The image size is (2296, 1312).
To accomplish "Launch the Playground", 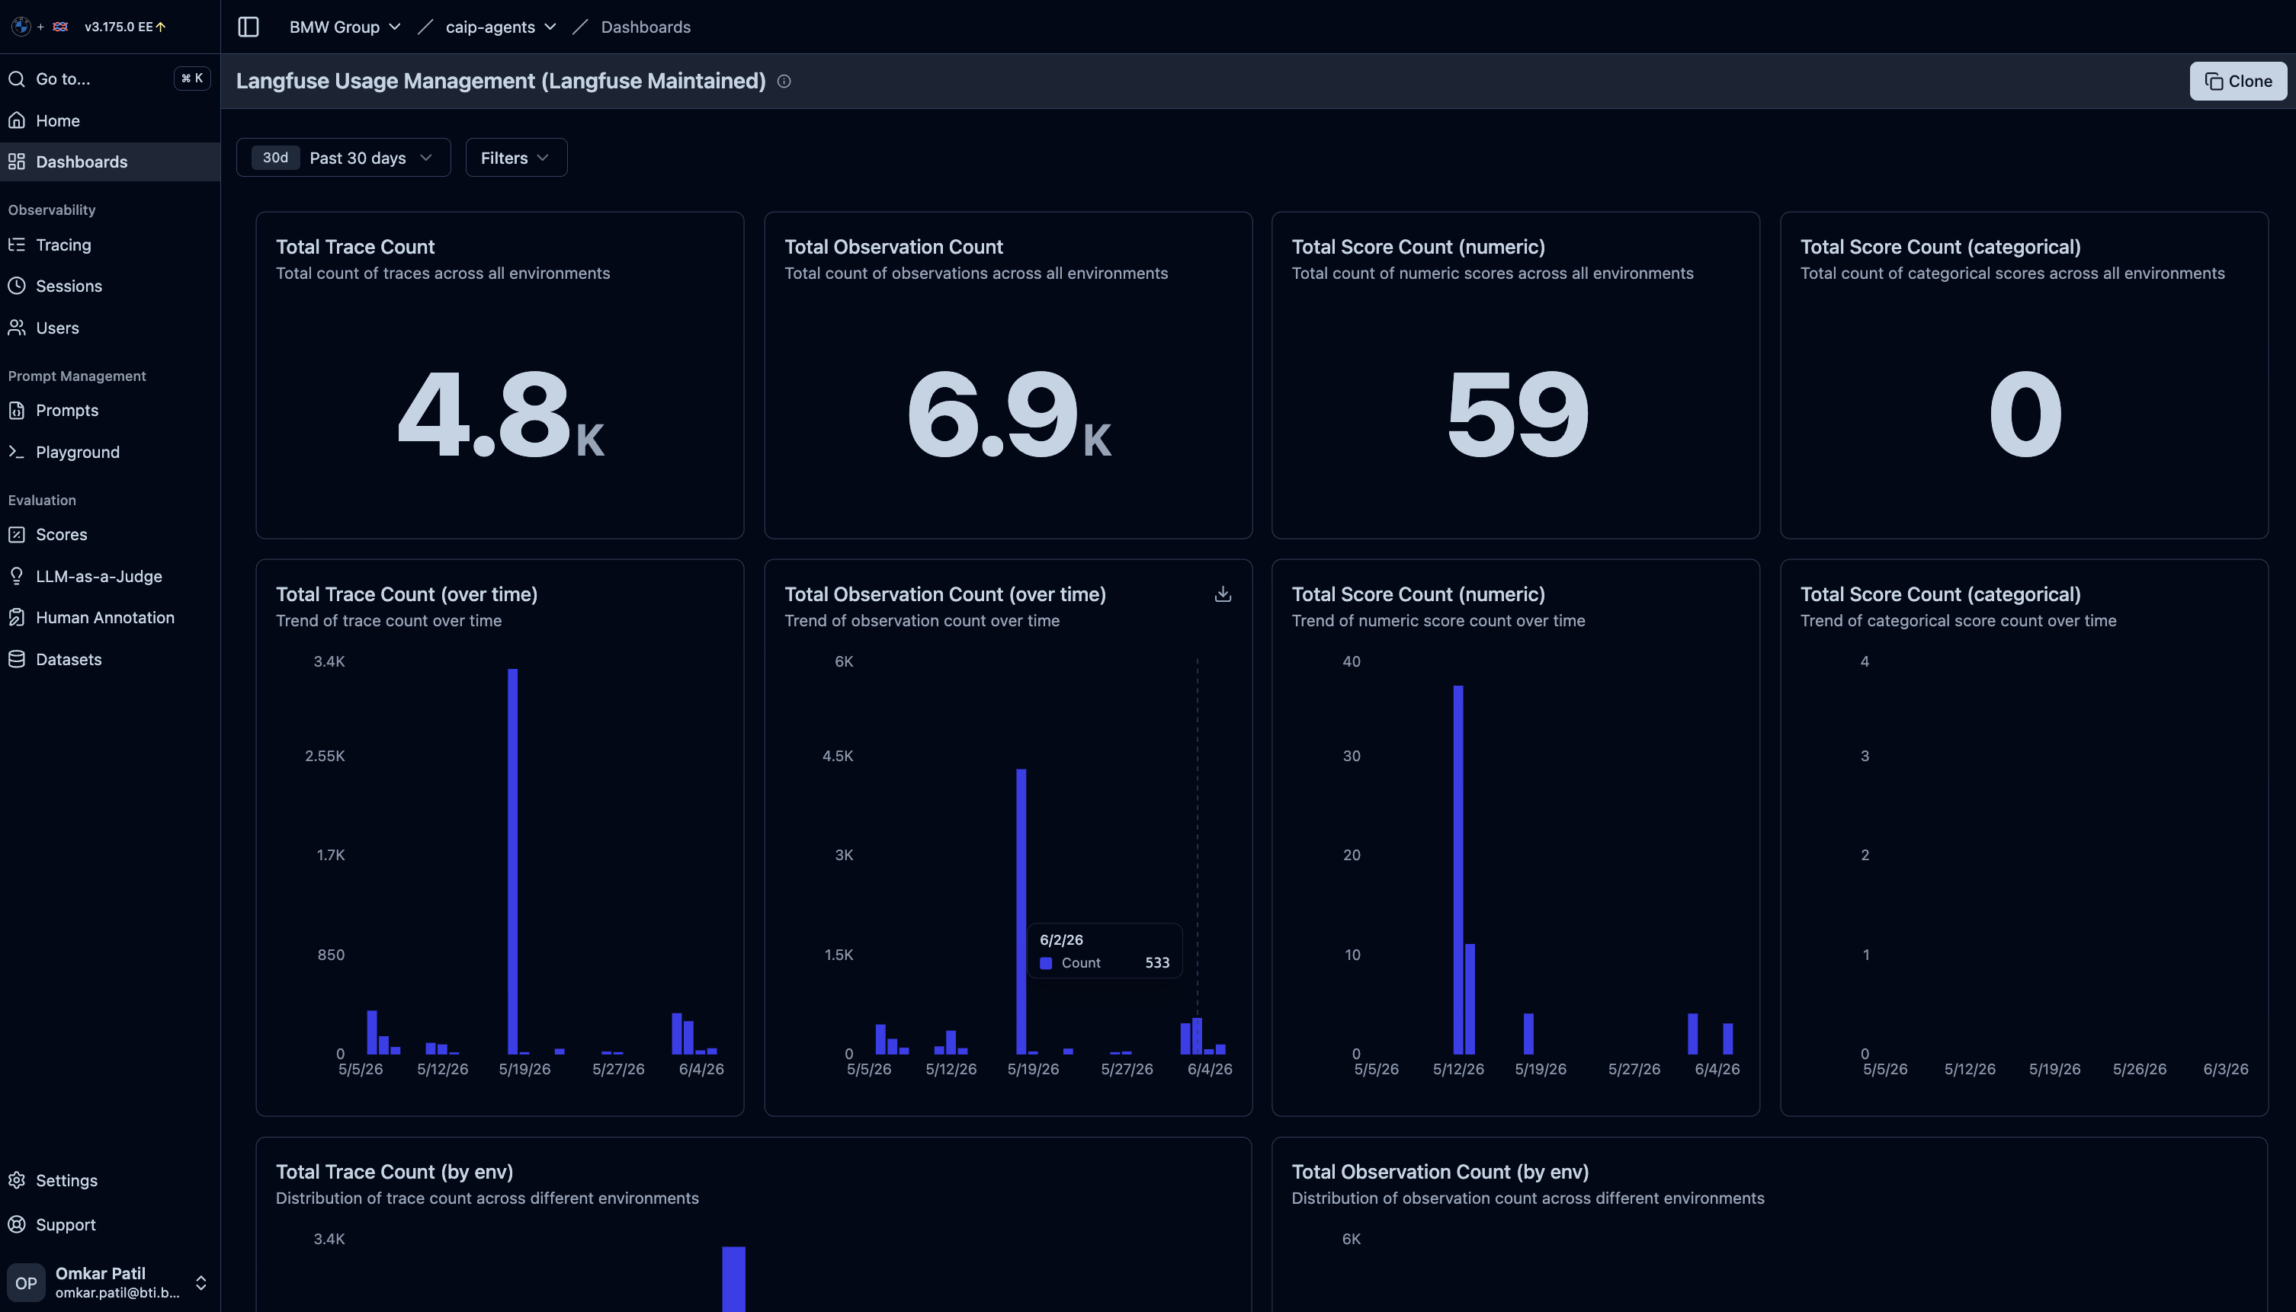I will click(109, 452).
